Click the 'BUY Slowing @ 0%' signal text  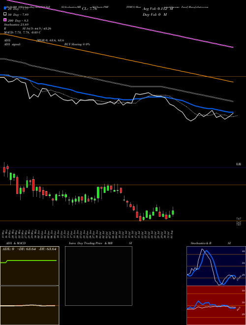[77, 44]
